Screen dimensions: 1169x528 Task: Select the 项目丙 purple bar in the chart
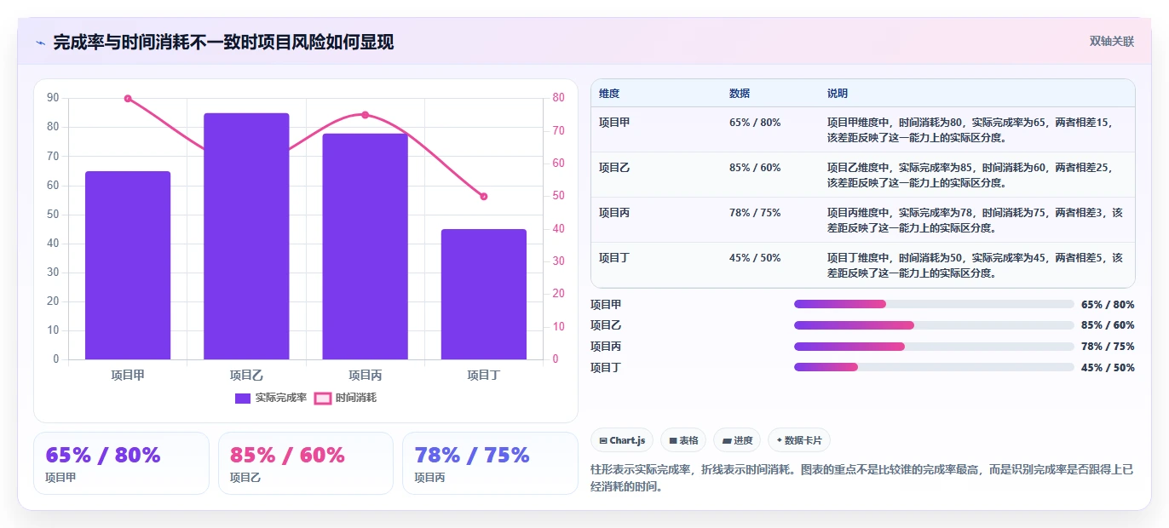[365, 246]
